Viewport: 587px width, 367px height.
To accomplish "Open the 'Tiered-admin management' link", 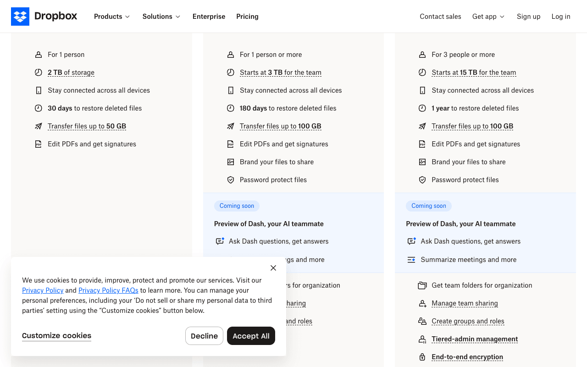I will tap(475, 339).
